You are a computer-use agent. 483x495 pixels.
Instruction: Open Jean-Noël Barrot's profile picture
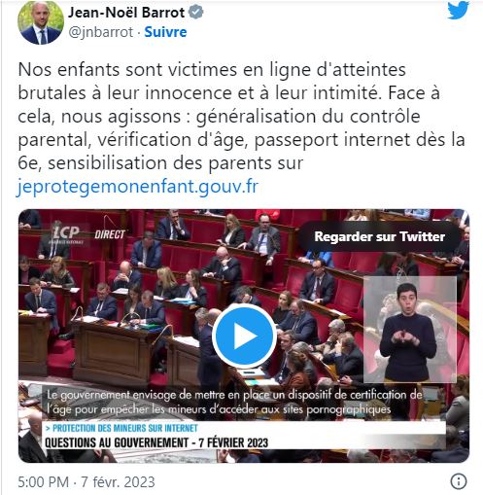[x=41, y=22]
